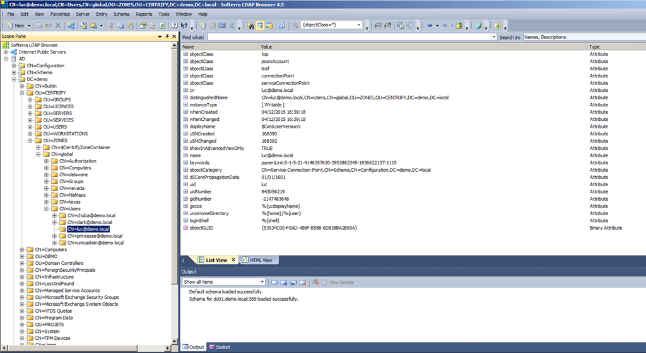The width and height of the screenshot is (646, 353).
Task: Click the Cut scissors icon
Action: click(x=111, y=25)
